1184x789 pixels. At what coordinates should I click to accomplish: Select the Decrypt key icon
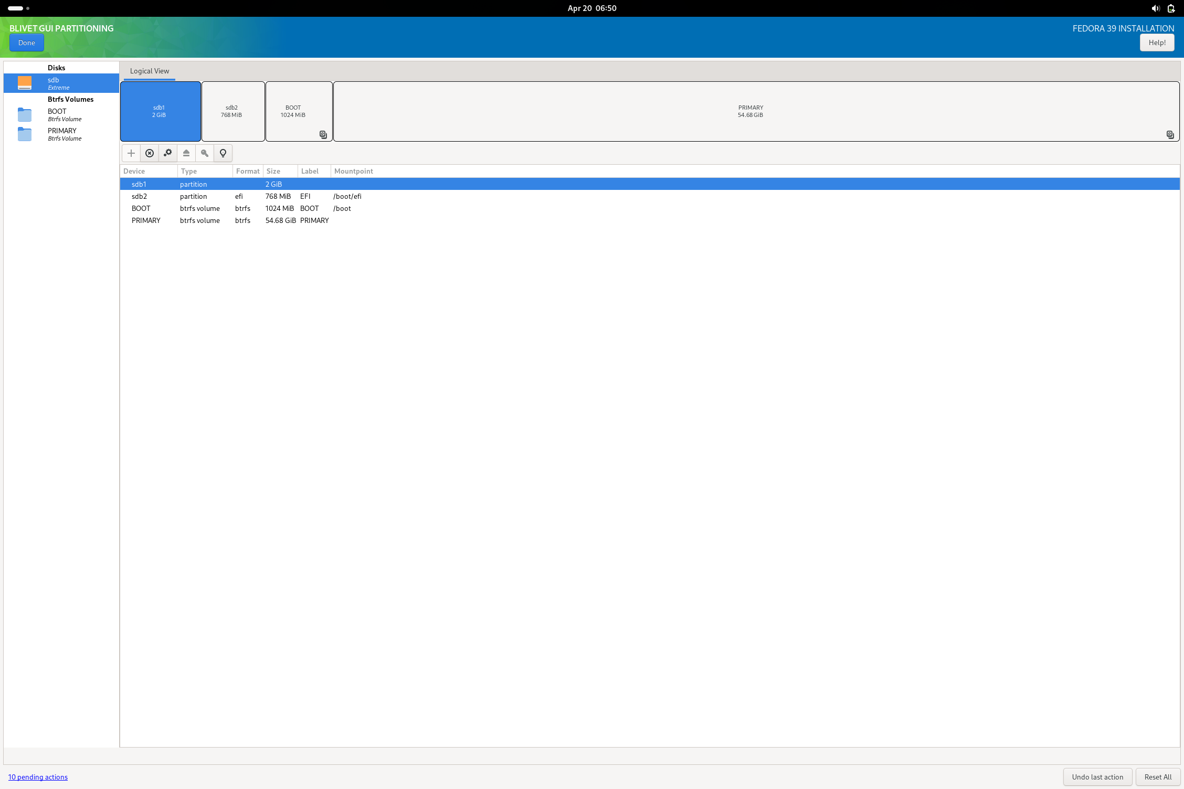(x=204, y=153)
